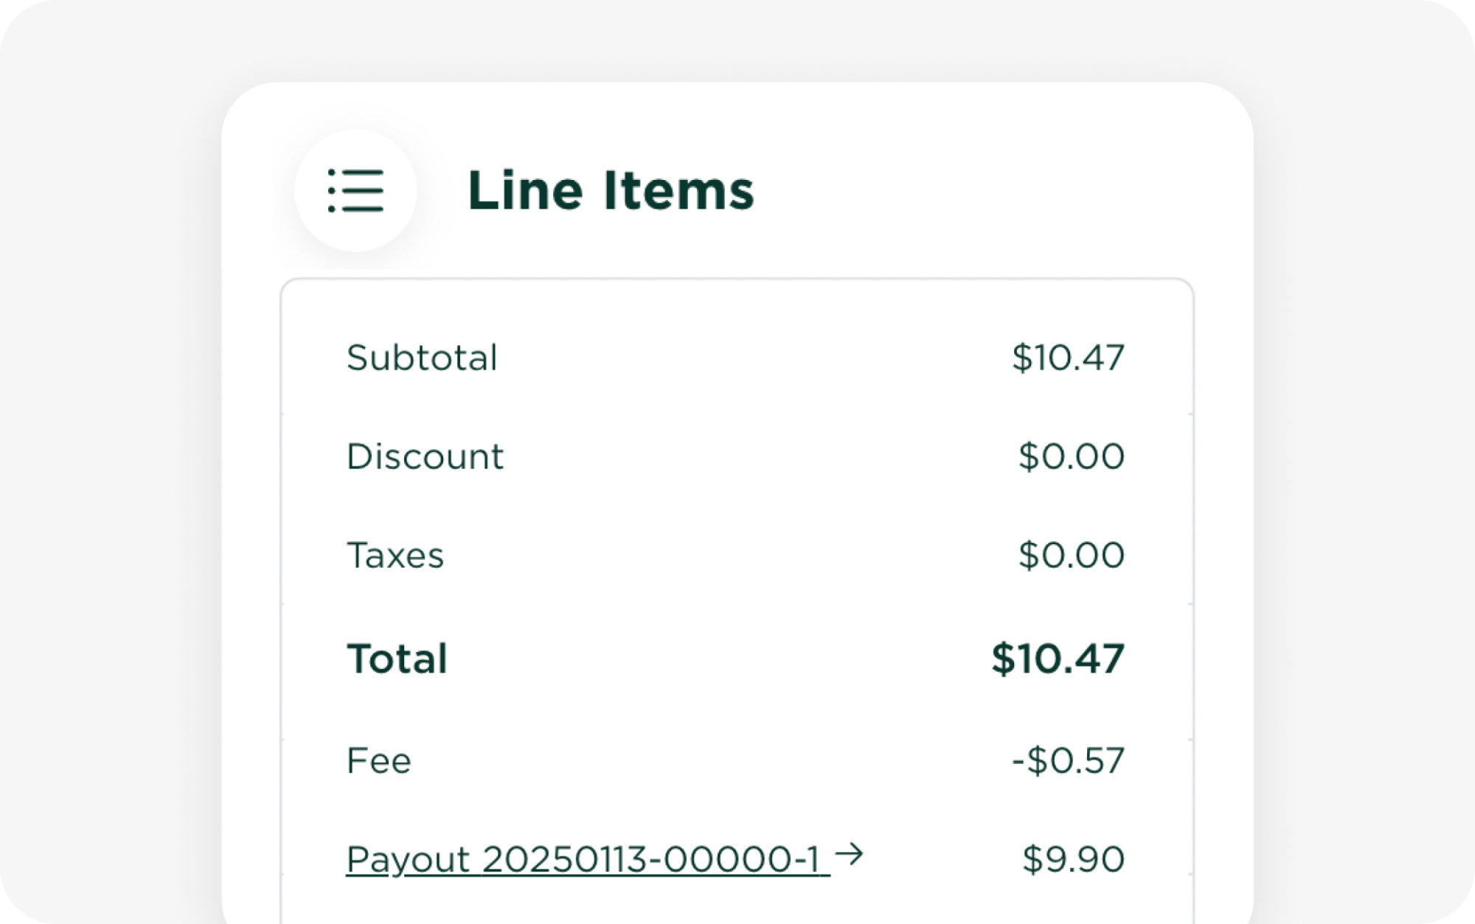The height and width of the screenshot is (924, 1475).
Task: Click the Line Items heading
Action: pyautogui.click(x=611, y=191)
